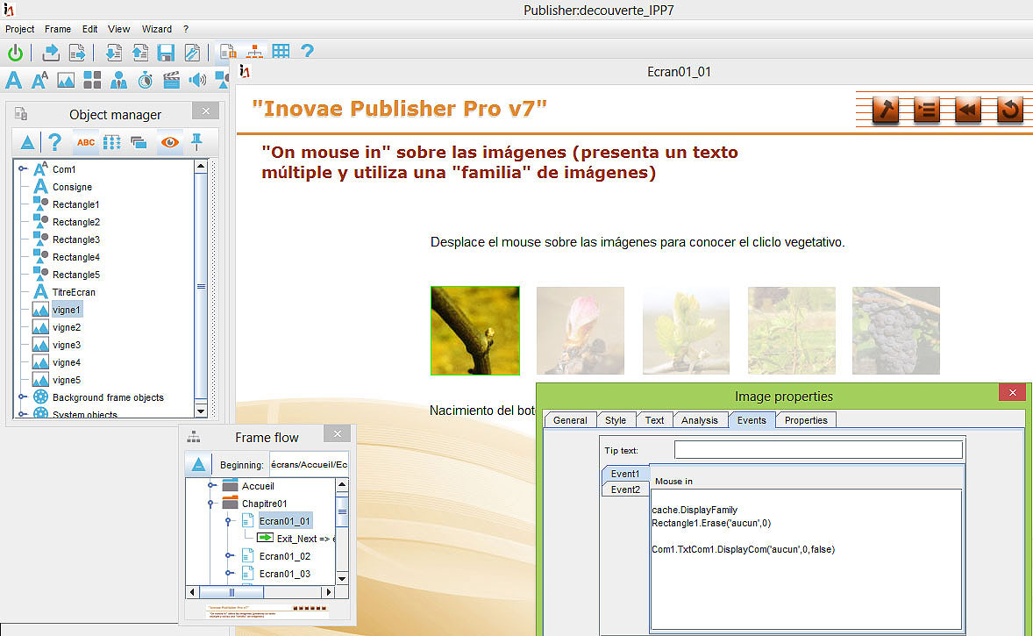Image resolution: width=1033 pixels, height=636 pixels.
Task: Collapse the Chapitre01 folder in Frame flow
Action: click(211, 504)
